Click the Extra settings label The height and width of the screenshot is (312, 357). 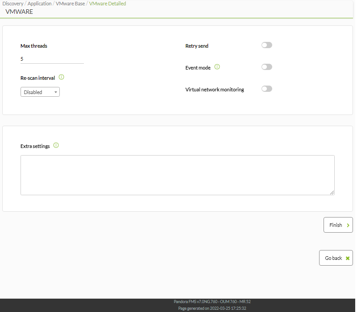(x=35, y=146)
